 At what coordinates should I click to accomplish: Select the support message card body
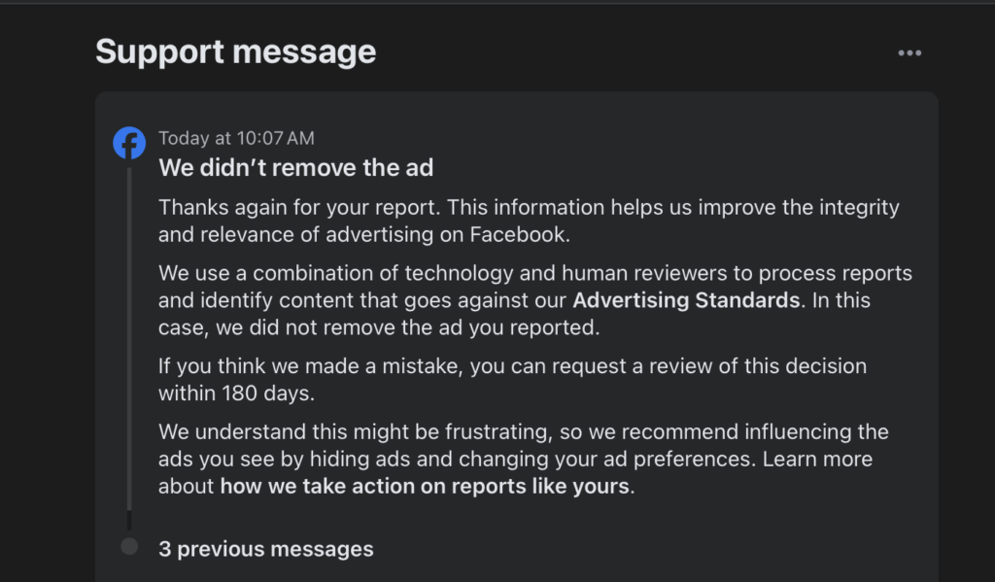pyautogui.click(x=515, y=330)
